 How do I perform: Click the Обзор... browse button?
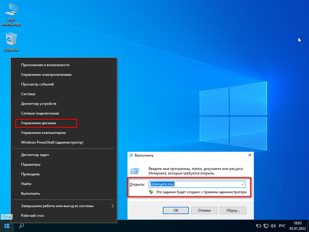(x=233, y=210)
